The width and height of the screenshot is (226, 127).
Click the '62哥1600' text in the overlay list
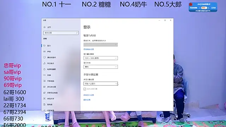click(x=15, y=92)
